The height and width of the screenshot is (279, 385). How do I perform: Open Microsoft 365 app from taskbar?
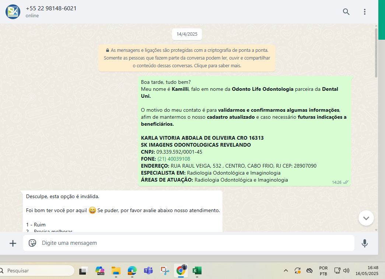tap(100, 271)
